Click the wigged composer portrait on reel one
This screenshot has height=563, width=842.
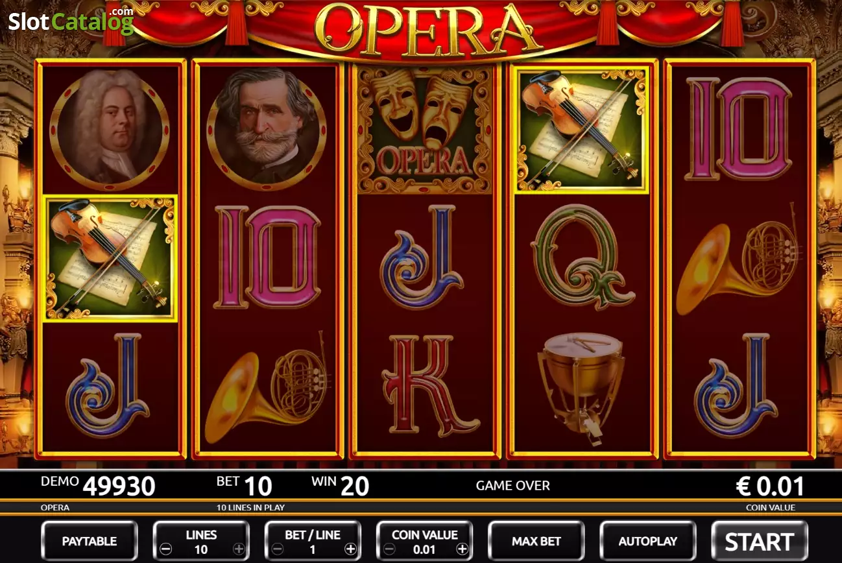click(110, 126)
